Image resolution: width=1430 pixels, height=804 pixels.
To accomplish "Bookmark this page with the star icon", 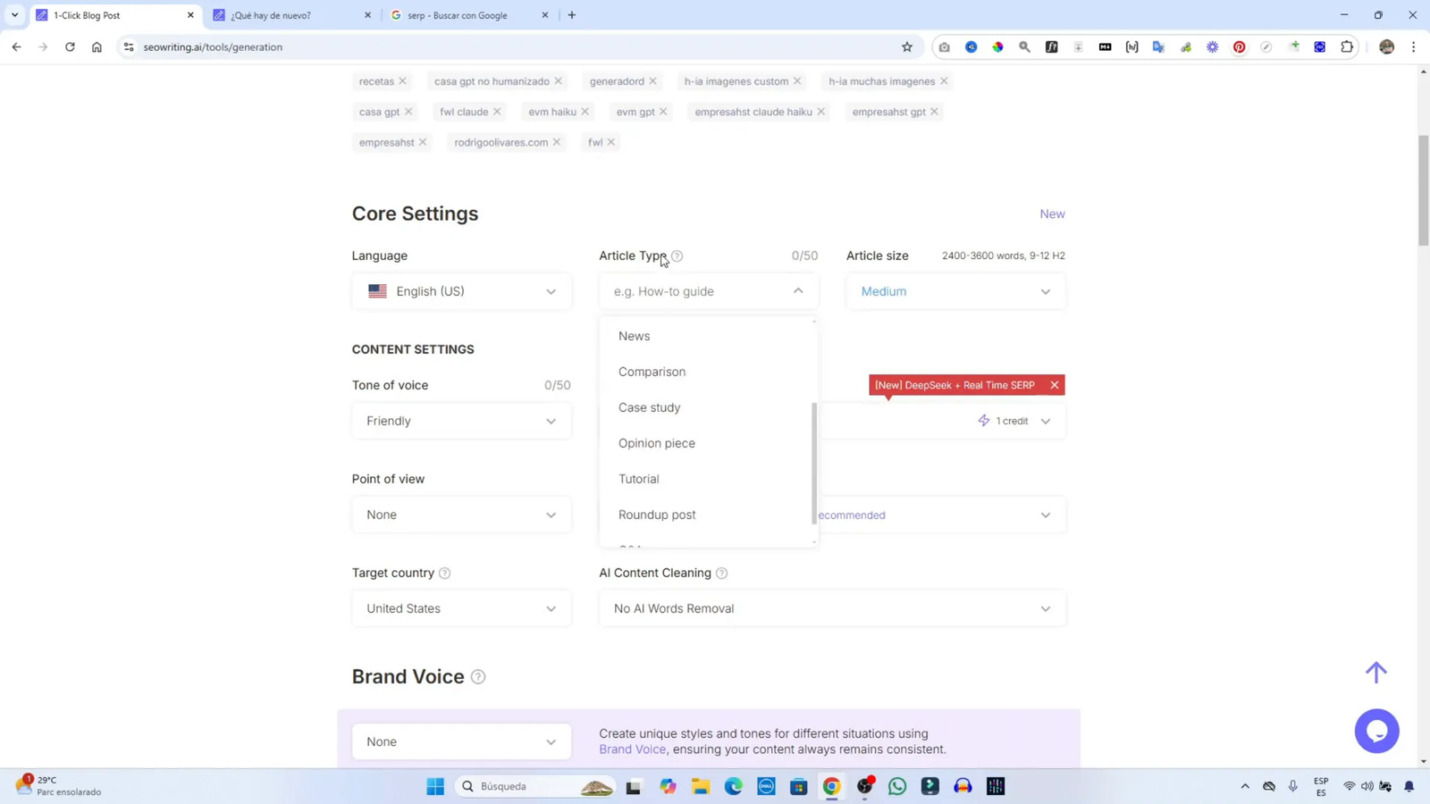I will tap(907, 47).
